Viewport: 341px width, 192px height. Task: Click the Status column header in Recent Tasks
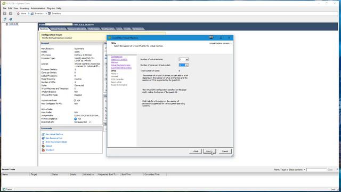[x=60, y=174]
